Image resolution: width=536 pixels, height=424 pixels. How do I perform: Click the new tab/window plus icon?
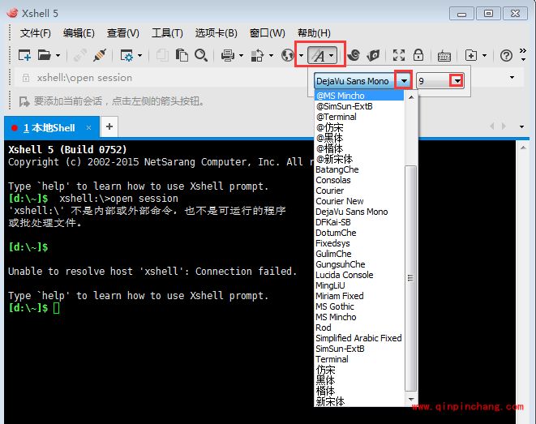pos(471,55)
